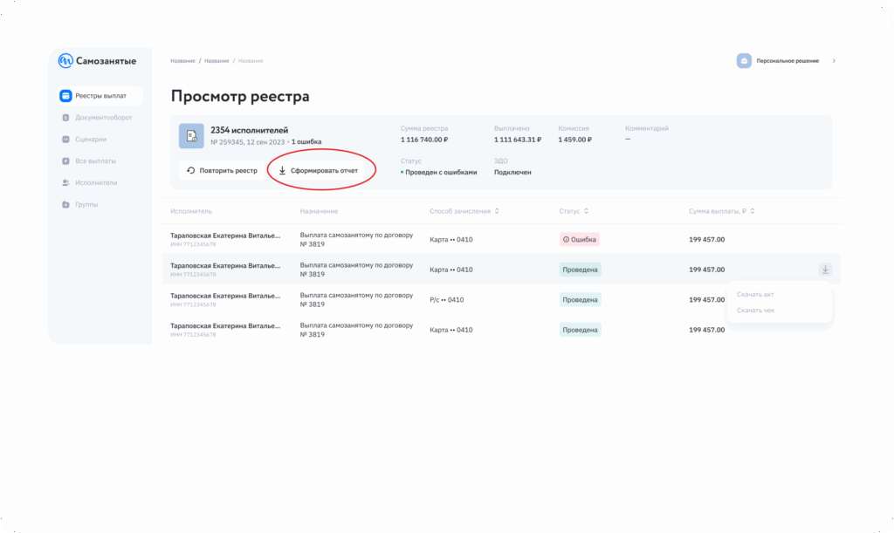This screenshot has width=894, height=533.
Task: Click the Самозанятые logo icon
Action: (65, 61)
